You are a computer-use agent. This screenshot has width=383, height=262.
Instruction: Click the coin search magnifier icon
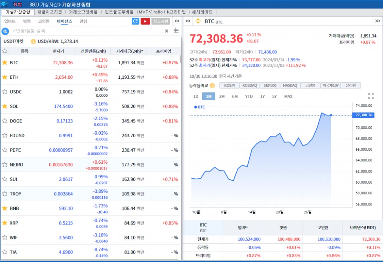4,31
